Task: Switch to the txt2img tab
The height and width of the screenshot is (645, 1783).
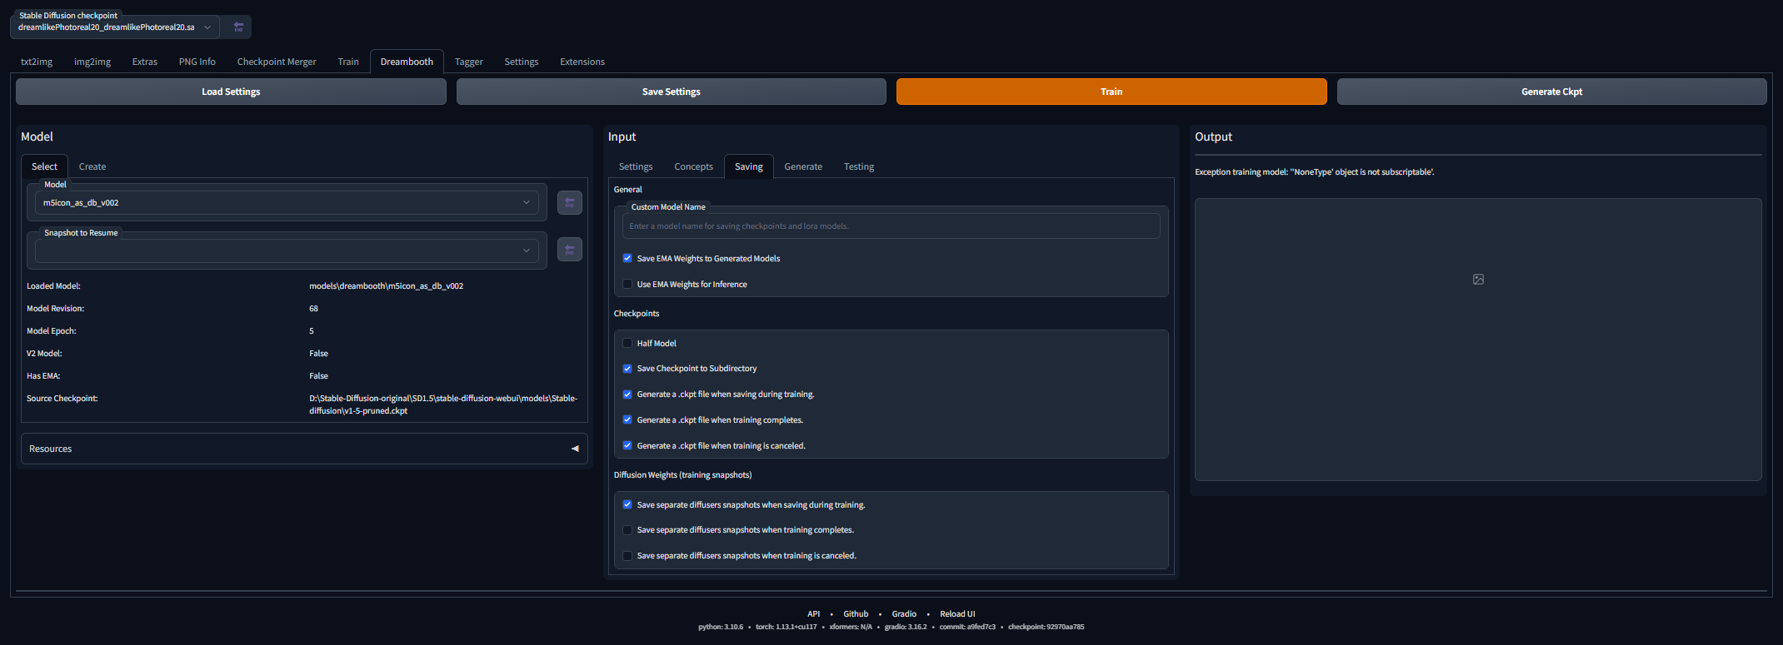Action: click(x=37, y=62)
